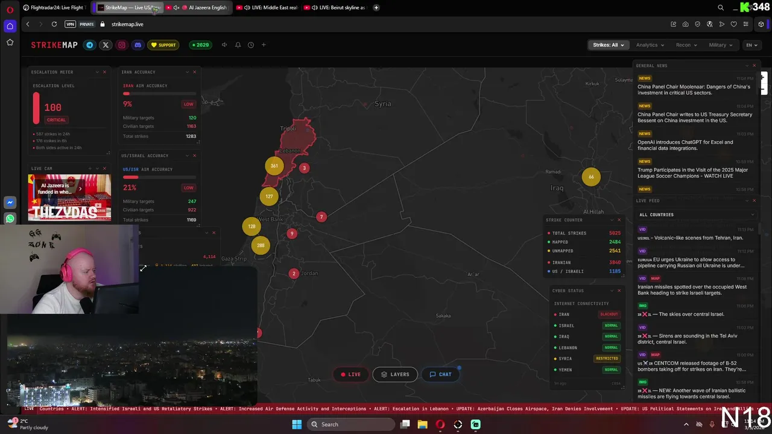772x434 pixels.
Task: Open the Opera sidebar bookmarks star
Action: (10, 42)
